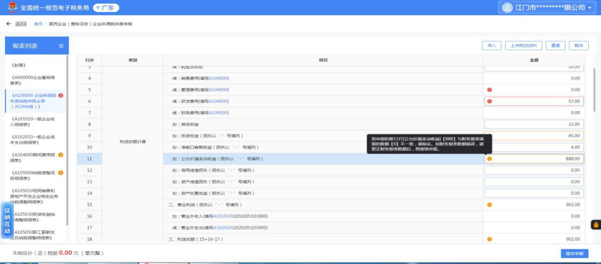Viewport: 601px width, 264px height.
Task: Click red error icon on row 6
Action: tap(489, 101)
